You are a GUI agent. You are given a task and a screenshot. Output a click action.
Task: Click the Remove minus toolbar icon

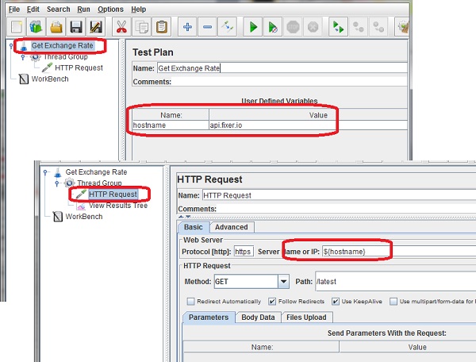pyautogui.click(x=207, y=27)
